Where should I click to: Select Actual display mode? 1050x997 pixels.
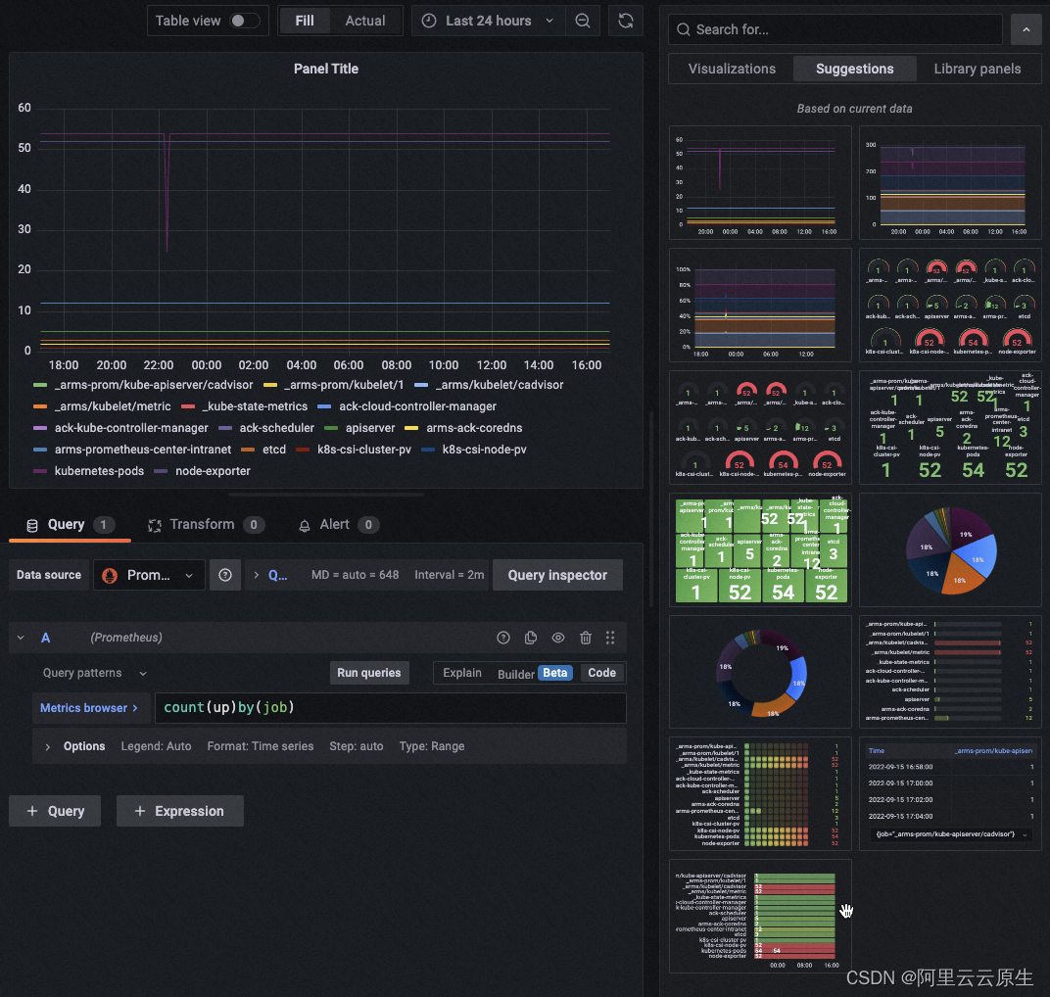(x=365, y=21)
